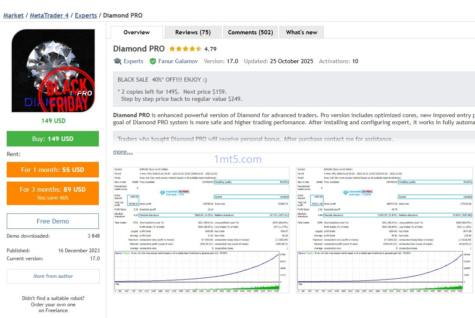Open author Fanur Galamov's profile
Screen dimensions: 475x318
[x=178, y=61]
